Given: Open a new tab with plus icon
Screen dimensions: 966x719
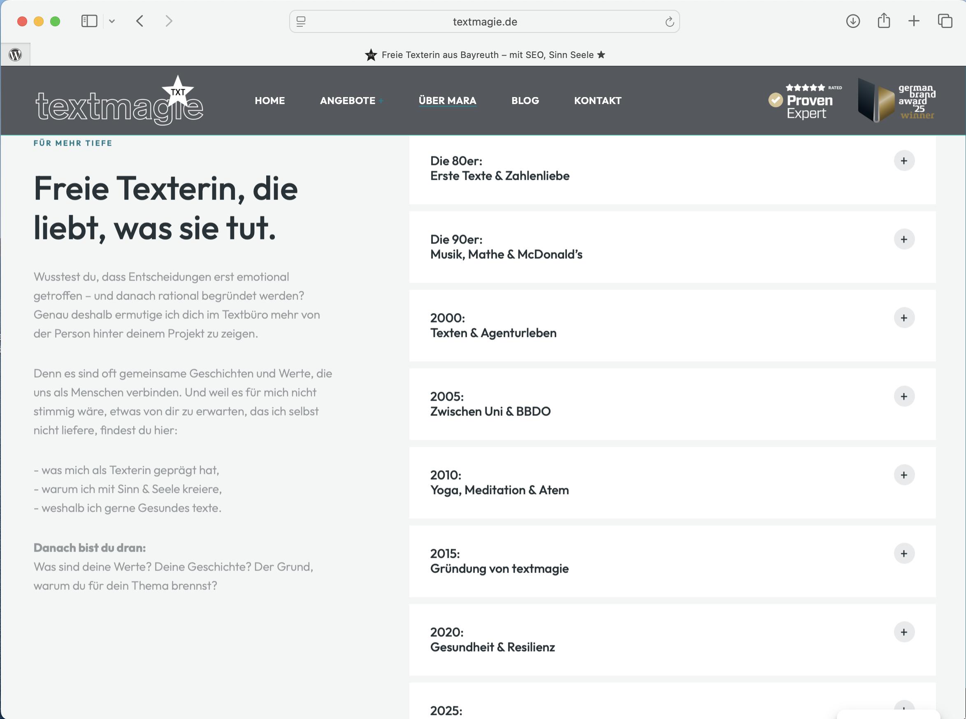Looking at the screenshot, I should point(914,21).
